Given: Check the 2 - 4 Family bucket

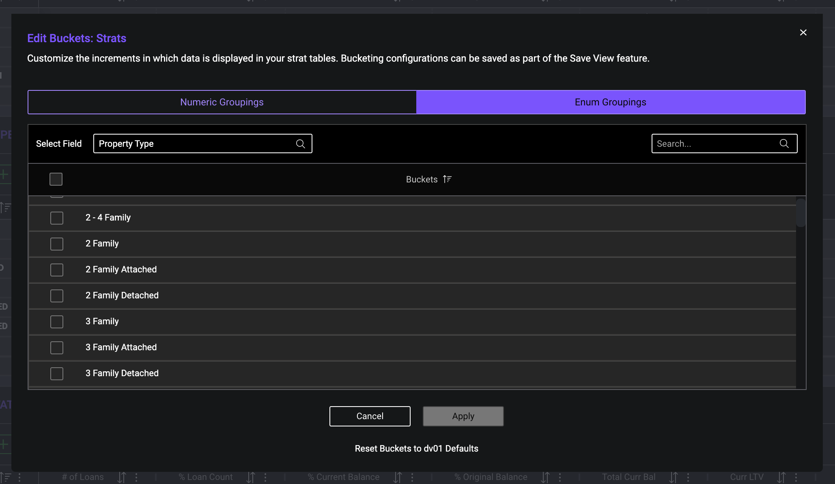Looking at the screenshot, I should [x=57, y=218].
